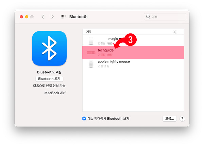
Task: Select the magic mouse device row
Action: click(133, 41)
